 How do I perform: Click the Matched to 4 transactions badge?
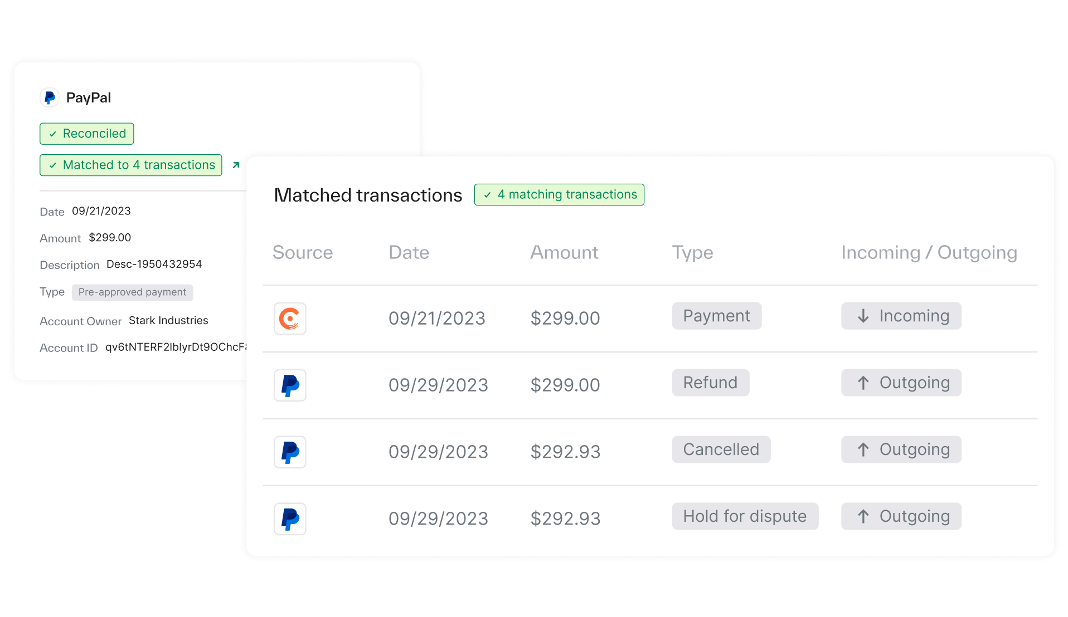coord(131,165)
